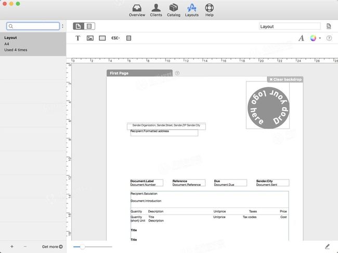Screen dimensions: 338x253
Task: Remove layout with minus button
Action: 25,247
